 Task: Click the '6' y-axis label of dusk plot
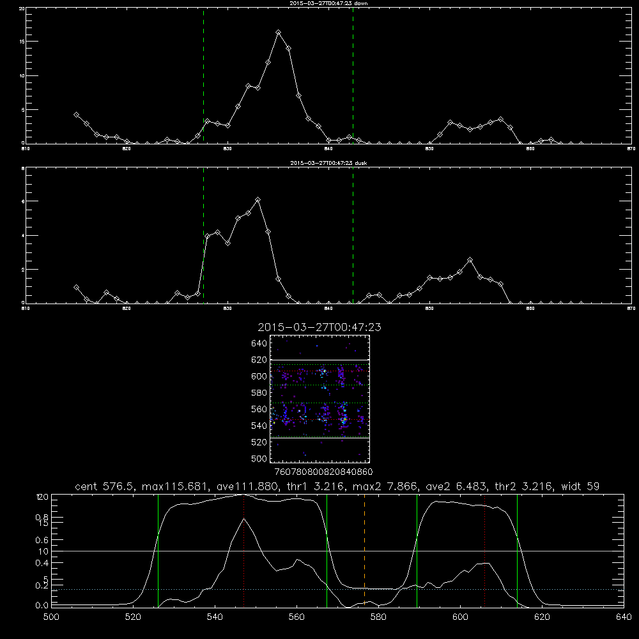tap(23, 201)
